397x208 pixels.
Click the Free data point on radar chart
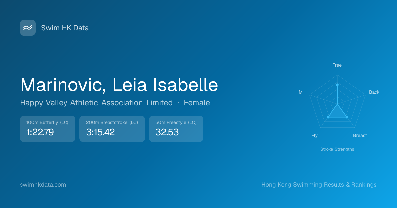point(337,85)
